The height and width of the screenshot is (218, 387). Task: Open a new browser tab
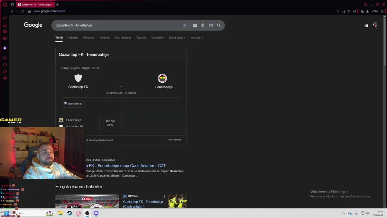coord(57,5)
